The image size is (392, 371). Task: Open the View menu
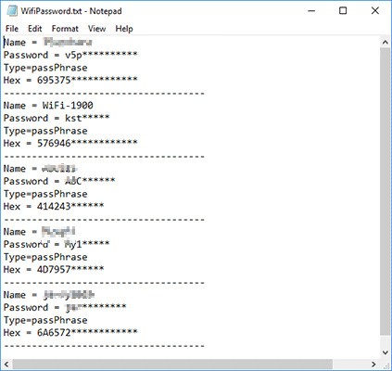coord(96,29)
